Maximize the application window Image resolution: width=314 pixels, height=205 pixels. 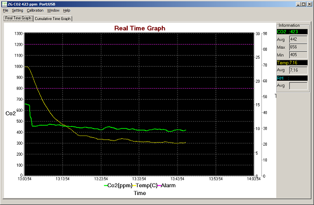[304, 4]
